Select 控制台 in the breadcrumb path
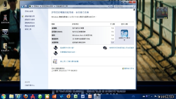This screenshot has height=99, width=176. [x=36, y=6]
